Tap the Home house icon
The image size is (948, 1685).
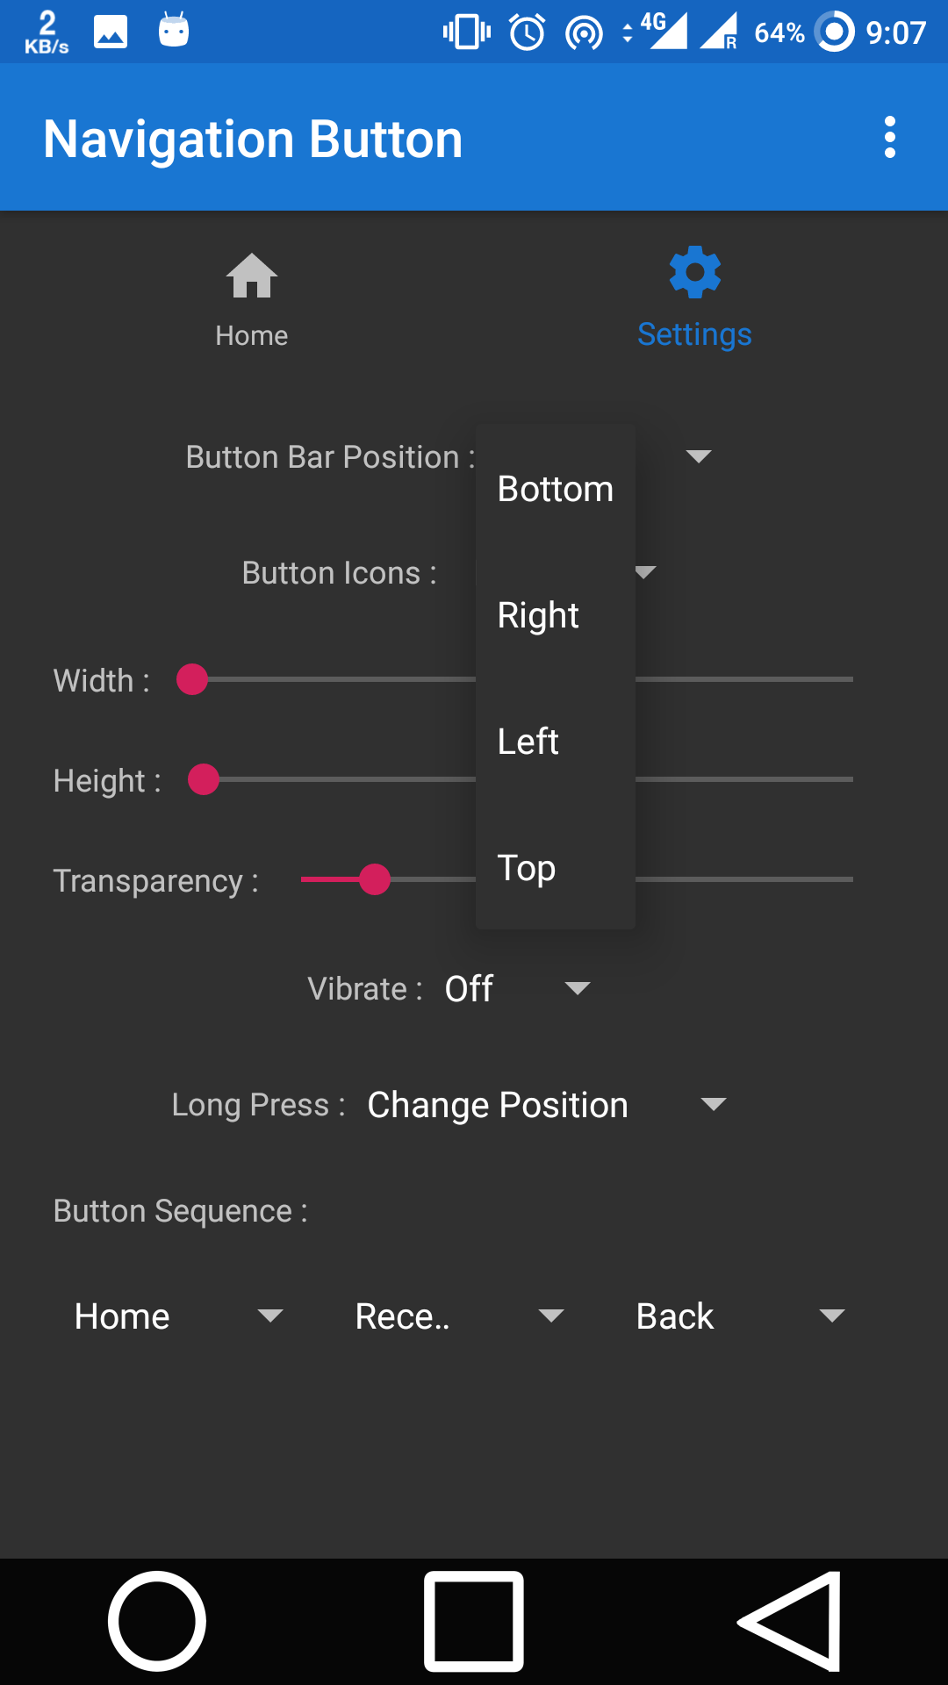252,276
